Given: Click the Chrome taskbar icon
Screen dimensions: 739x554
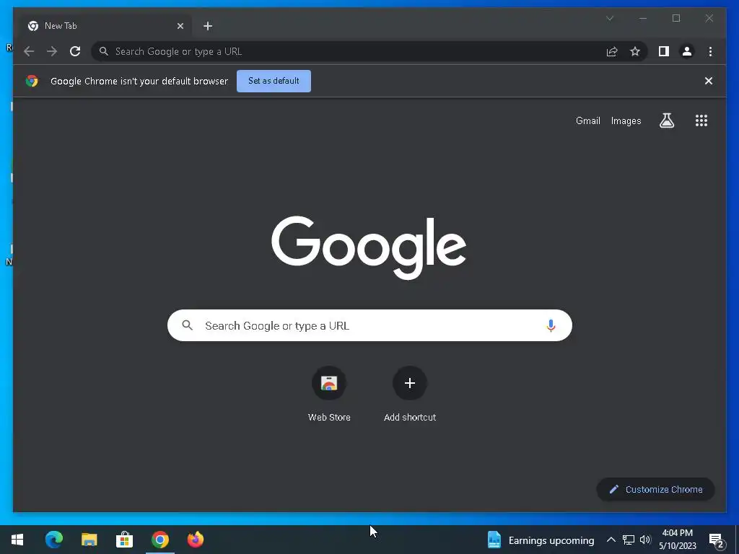Looking at the screenshot, I should coord(160,540).
